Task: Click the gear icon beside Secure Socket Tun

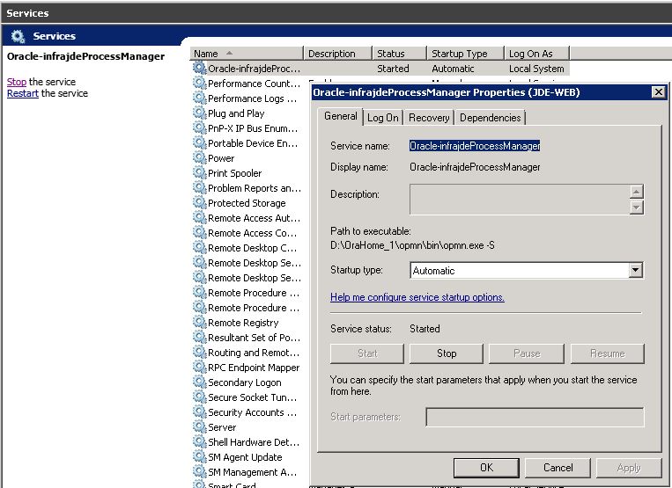Action: click(199, 397)
